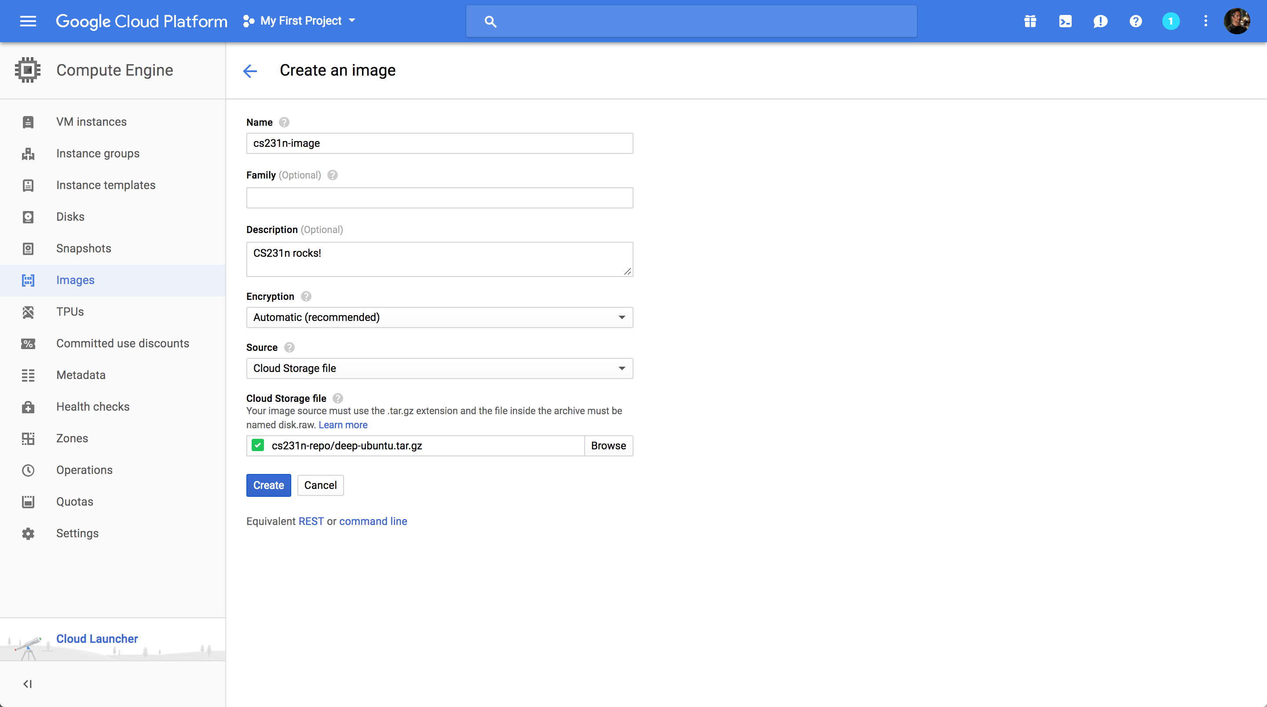Show help for Cloud Storage file
Image resolution: width=1267 pixels, height=707 pixels.
[x=338, y=398]
